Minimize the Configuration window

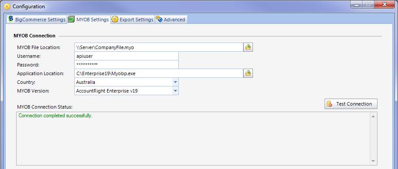357,5
